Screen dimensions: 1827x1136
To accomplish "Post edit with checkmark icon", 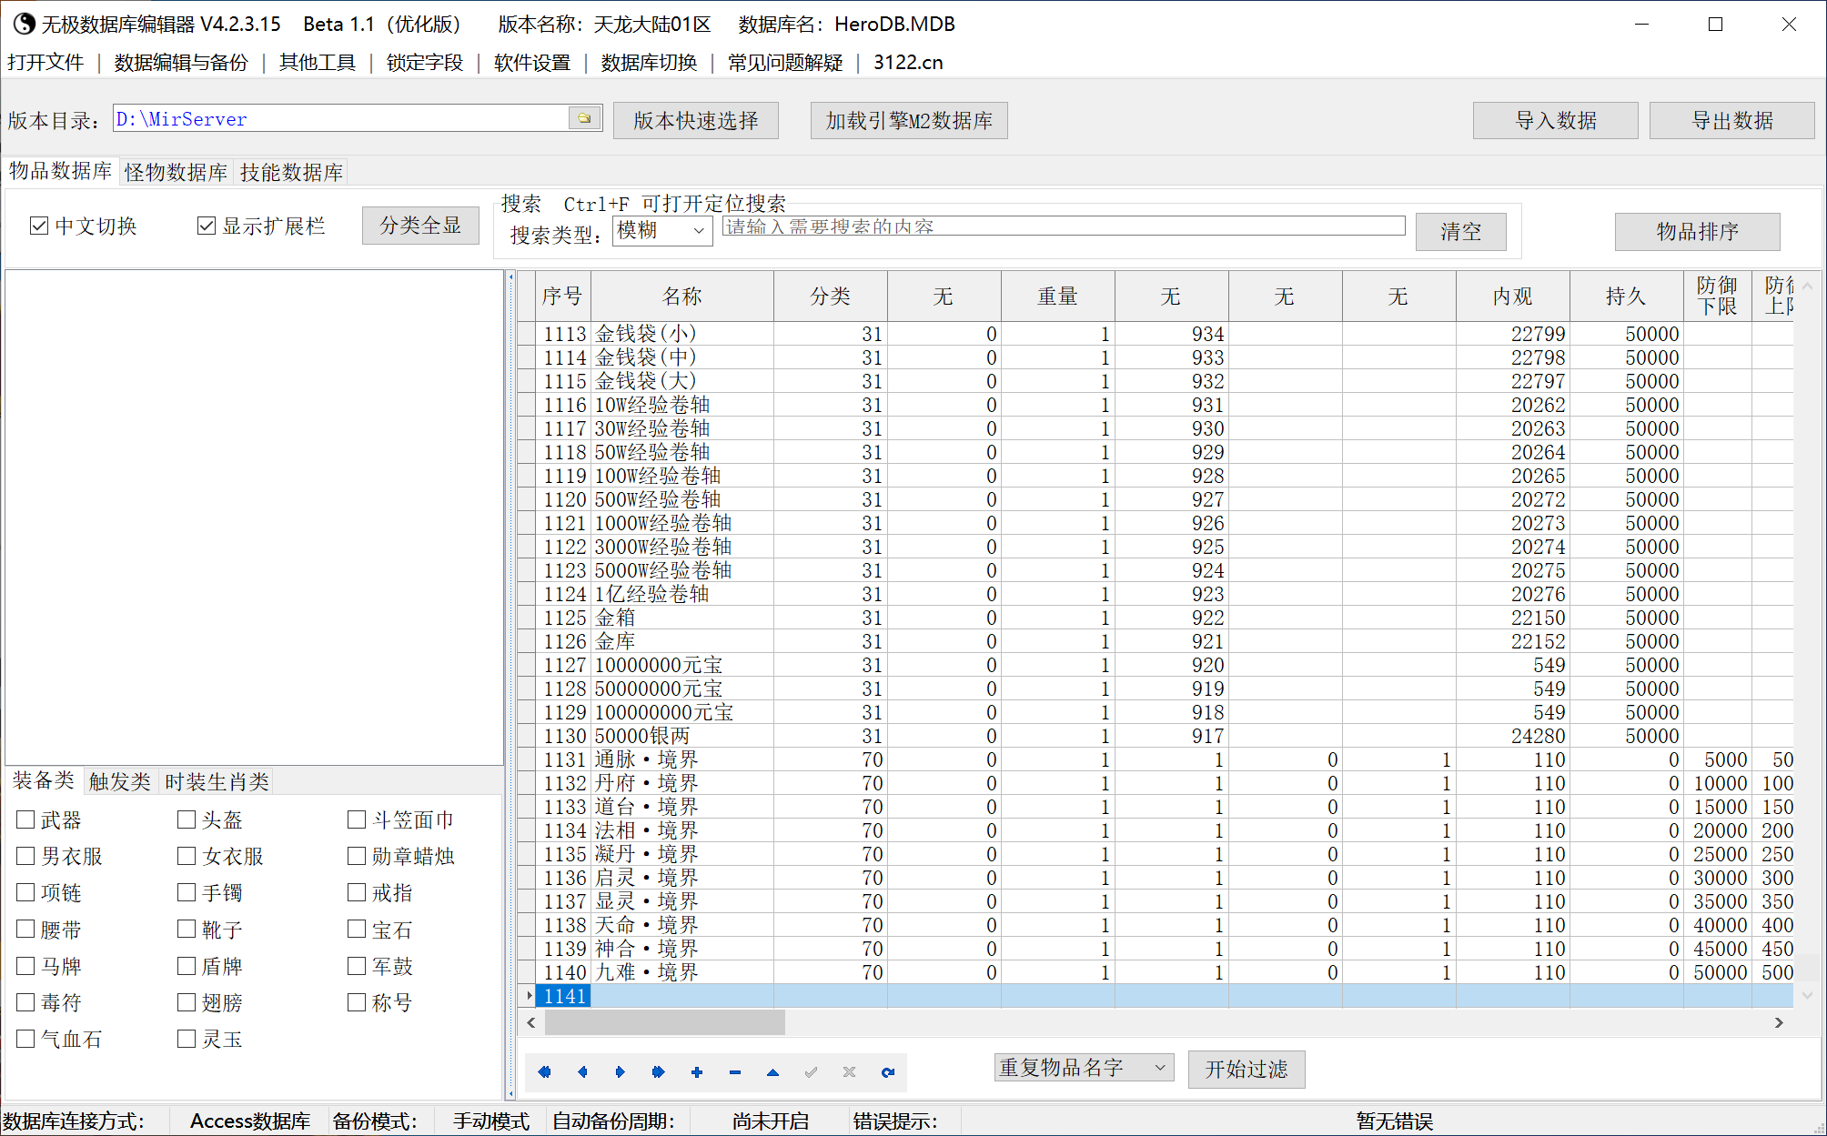I will pyautogui.click(x=811, y=1071).
